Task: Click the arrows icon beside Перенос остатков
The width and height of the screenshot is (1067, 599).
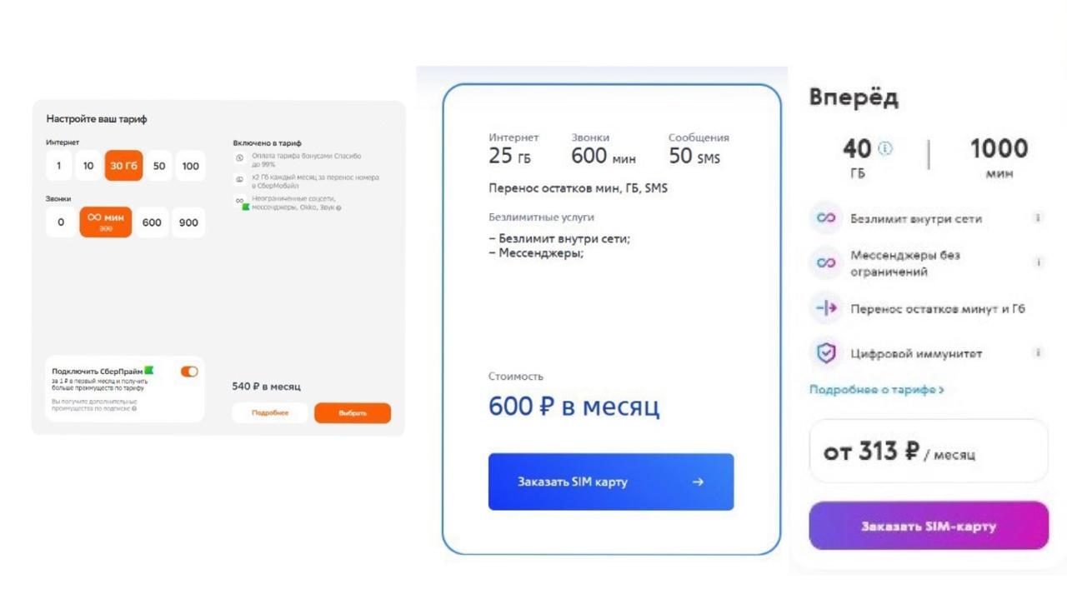Action: click(x=826, y=308)
